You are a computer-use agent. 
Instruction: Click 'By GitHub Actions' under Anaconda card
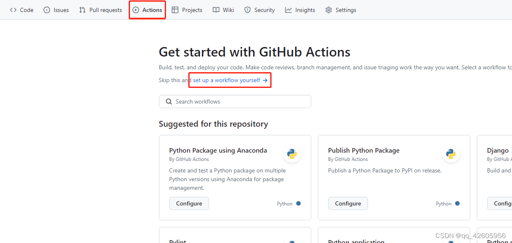click(189, 159)
